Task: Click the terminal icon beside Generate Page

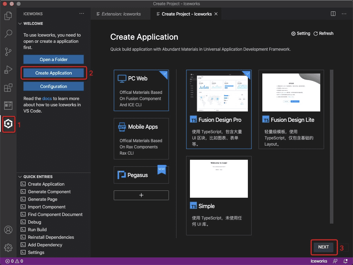Action: (x=23, y=199)
